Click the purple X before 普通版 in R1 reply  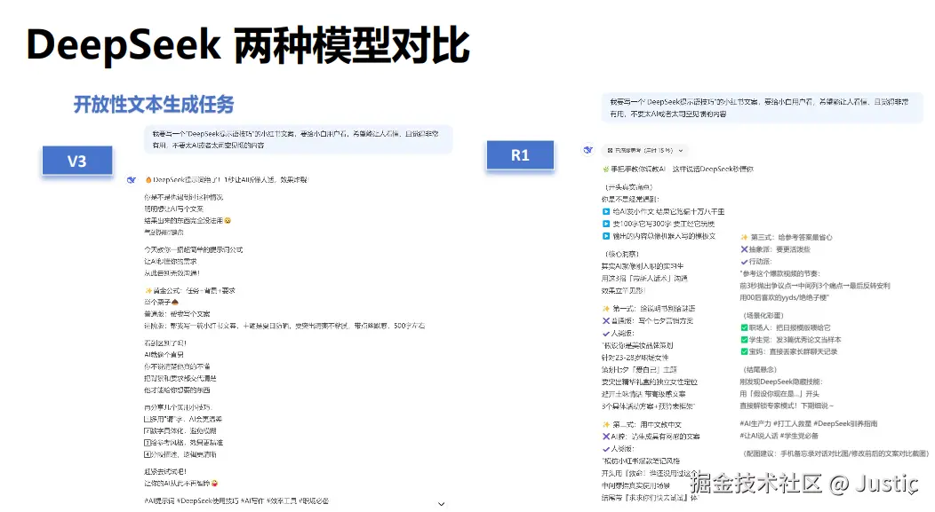tap(606, 321)
